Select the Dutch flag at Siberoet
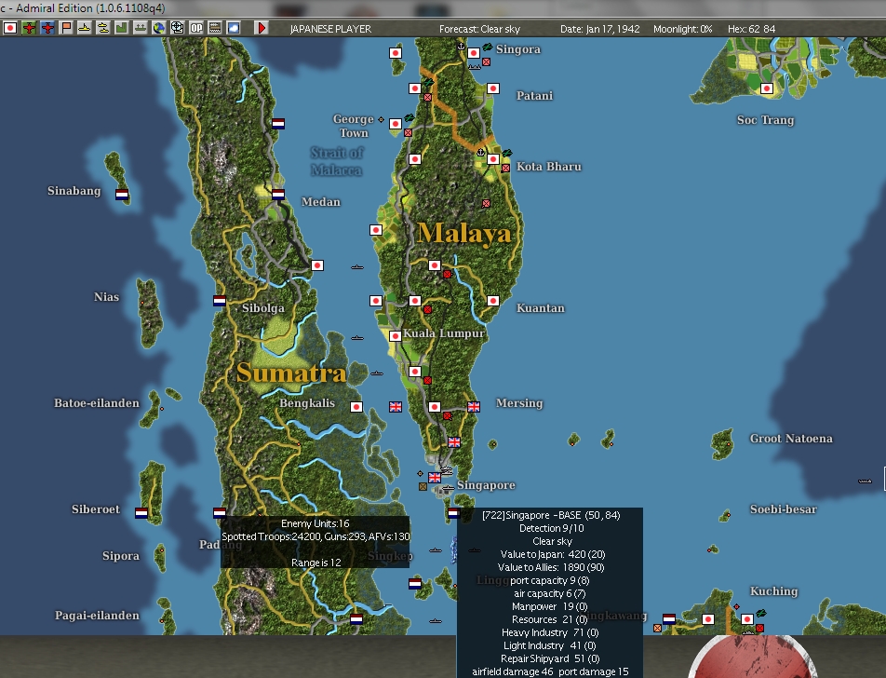This screenshot has height=678, width=886. coord(141,513)
